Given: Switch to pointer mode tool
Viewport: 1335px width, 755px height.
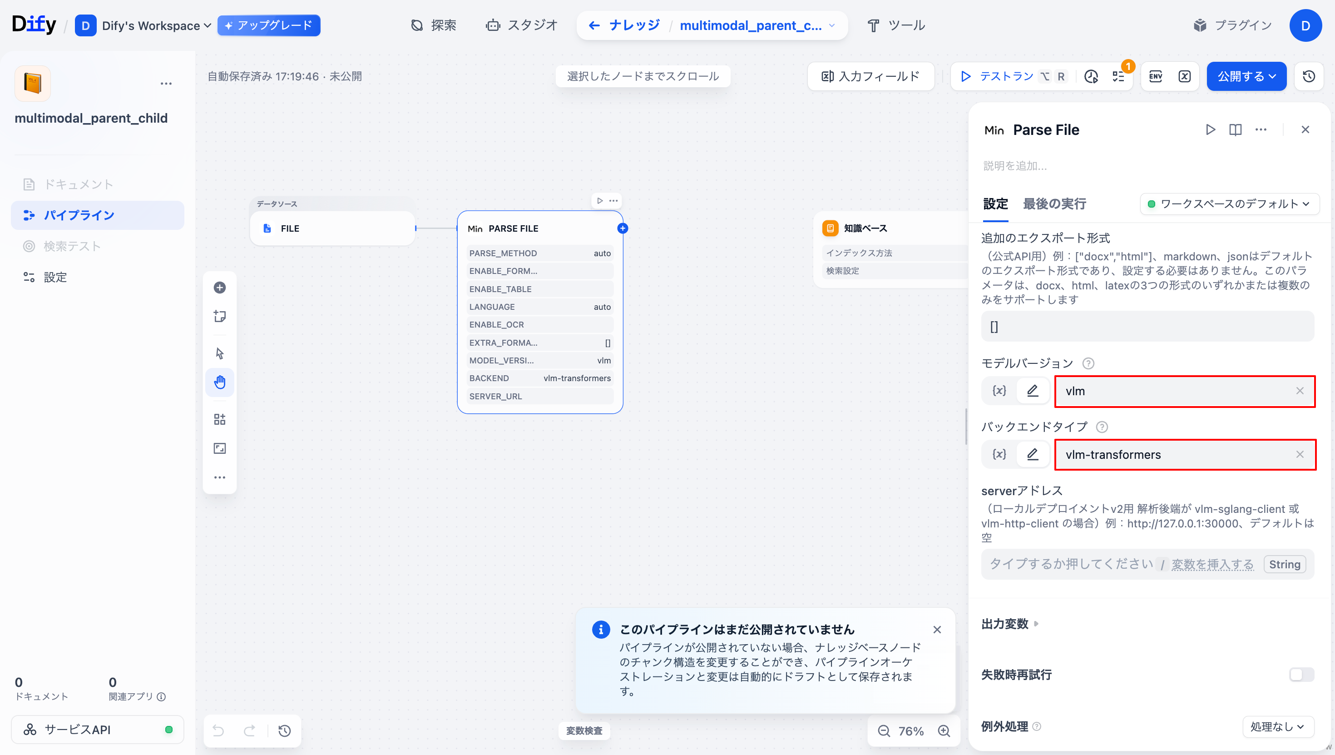Looking at the screenshot, I should click(220, 353).
